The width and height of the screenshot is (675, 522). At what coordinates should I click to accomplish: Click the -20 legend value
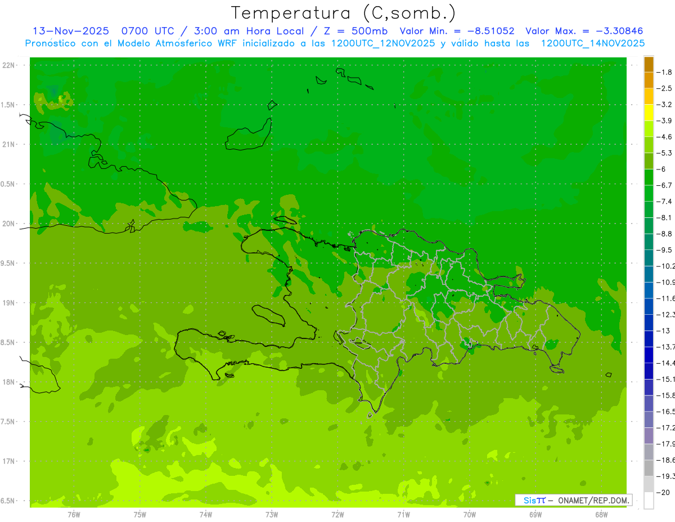[664, 492]
